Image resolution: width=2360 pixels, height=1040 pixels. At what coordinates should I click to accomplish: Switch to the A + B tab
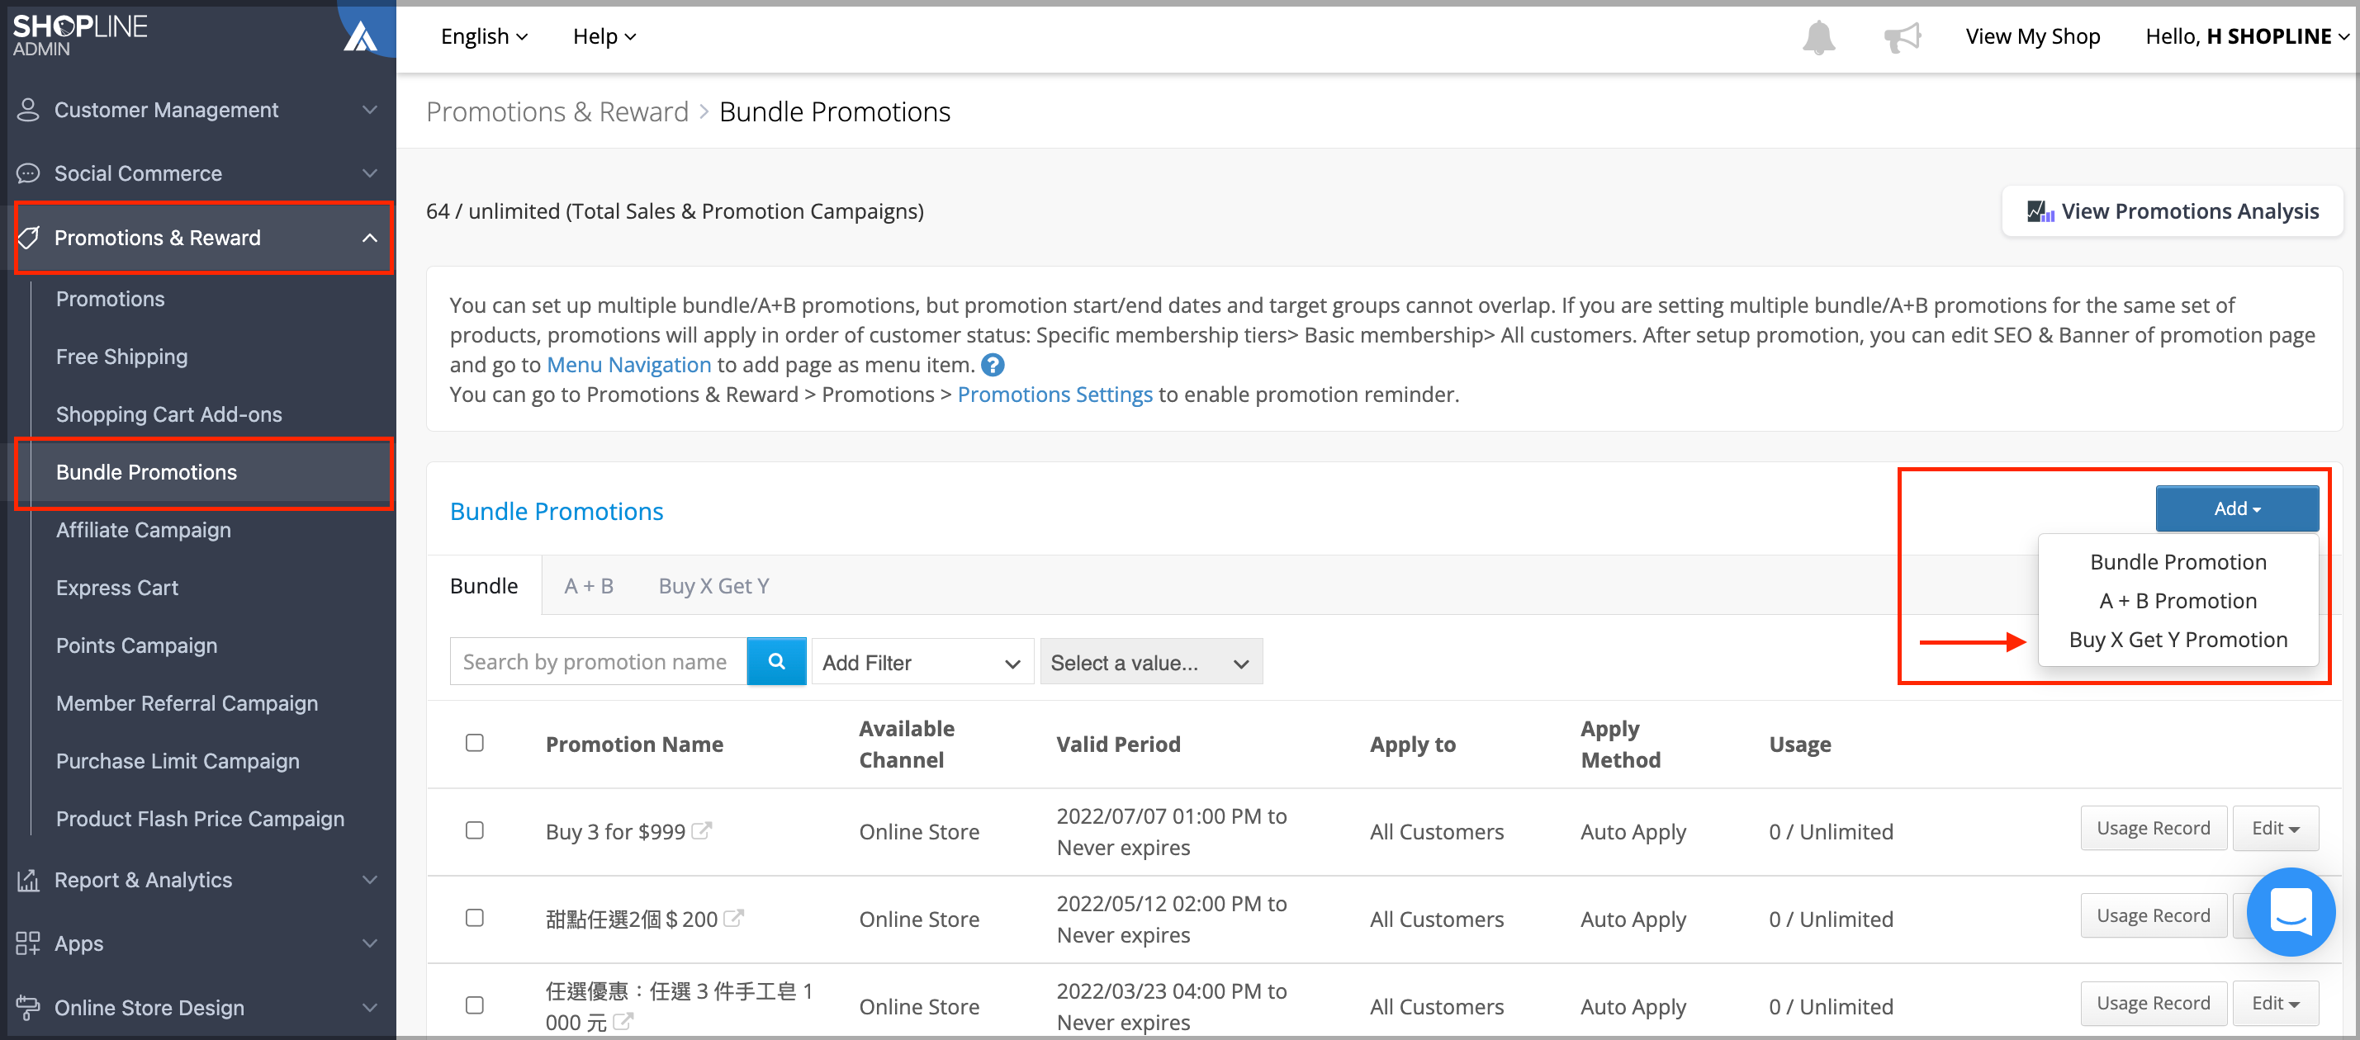coord(588,586)
